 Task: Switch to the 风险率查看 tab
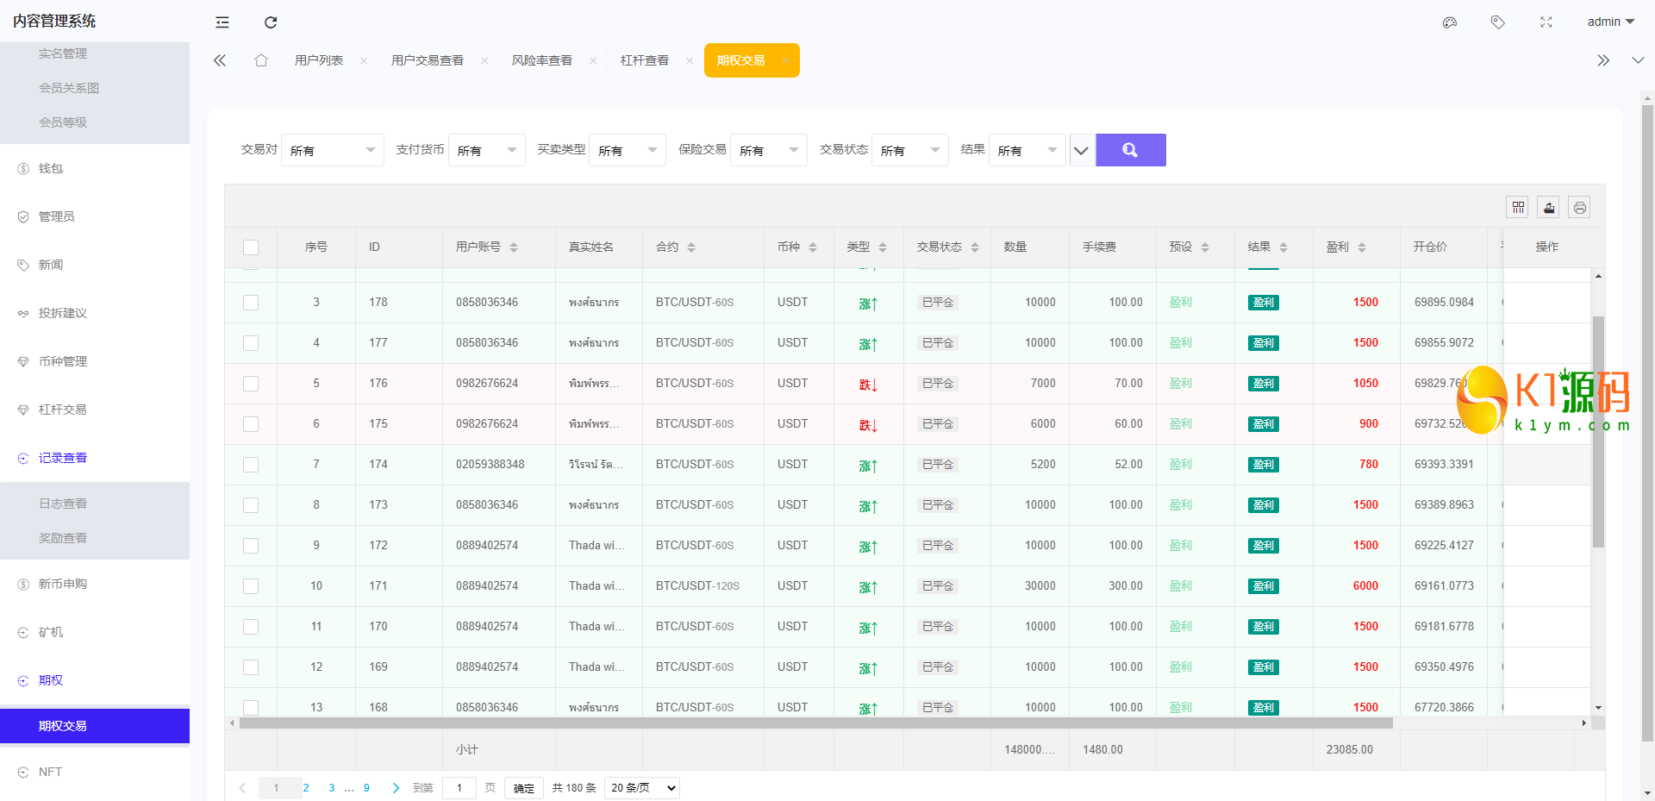[x=541, y=60]
